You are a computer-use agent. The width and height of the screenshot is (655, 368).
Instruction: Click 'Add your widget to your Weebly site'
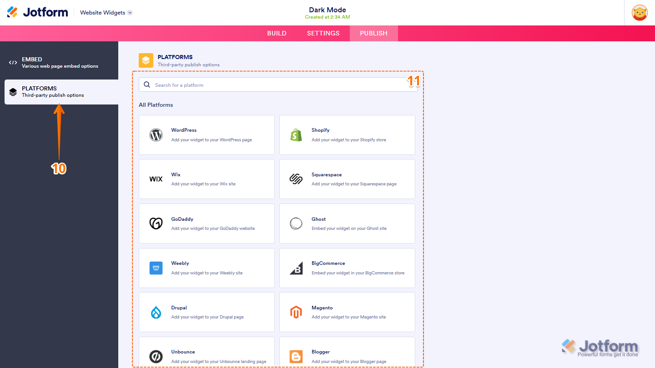pyautogui.click(x=207, y=273)
